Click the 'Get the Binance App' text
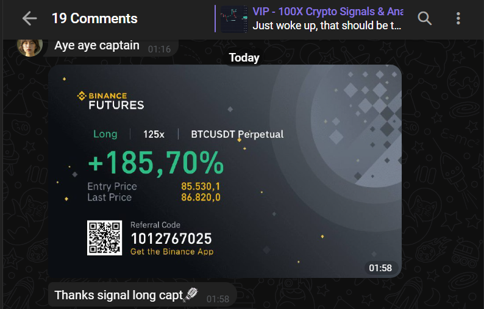Image resolution: width=484 pixels, height=309 pixels. coord(172,252)
